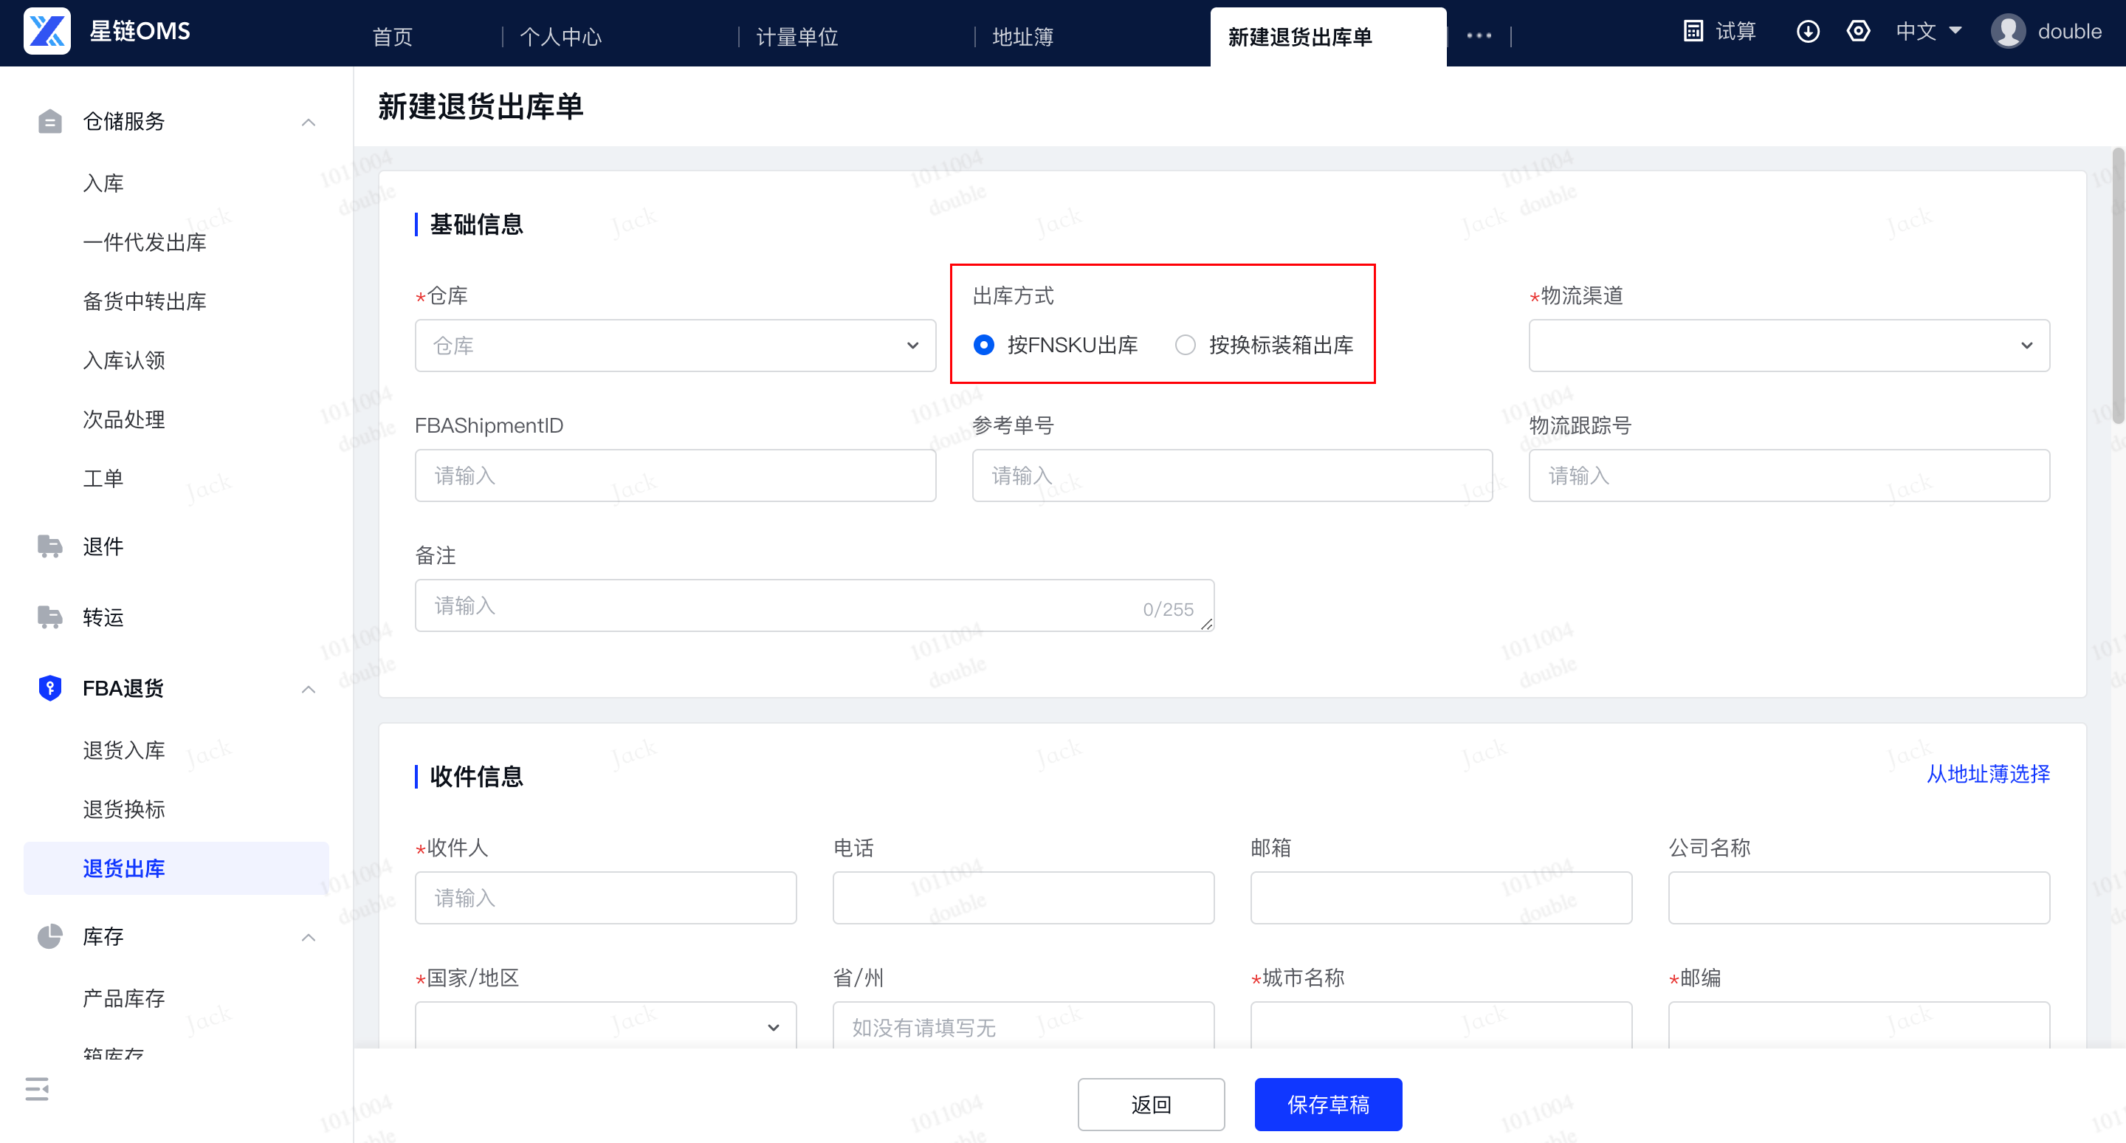The width and height of the screenshot is (2126, 1143).
Task: Click the 邮箱 input field
Action: click(x=1441, y=897)
